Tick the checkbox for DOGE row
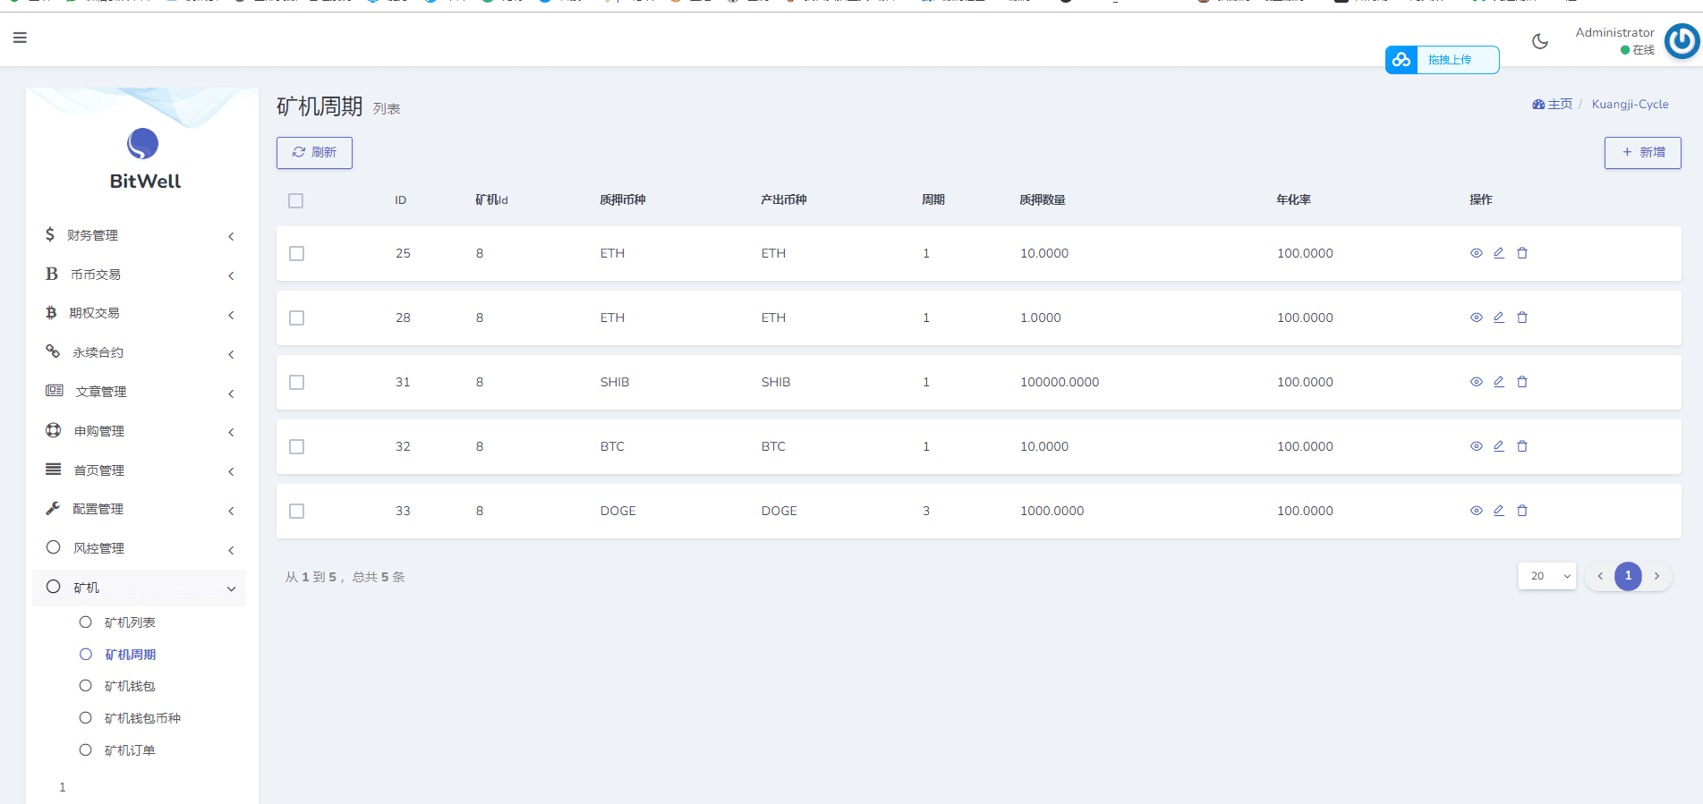 pyautogui.click(x=296, y=511)
